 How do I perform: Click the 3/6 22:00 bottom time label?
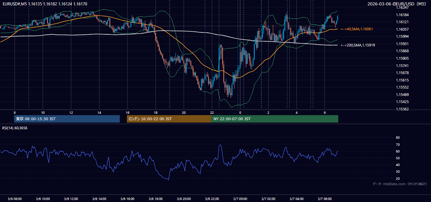click(x=212, y=199)
